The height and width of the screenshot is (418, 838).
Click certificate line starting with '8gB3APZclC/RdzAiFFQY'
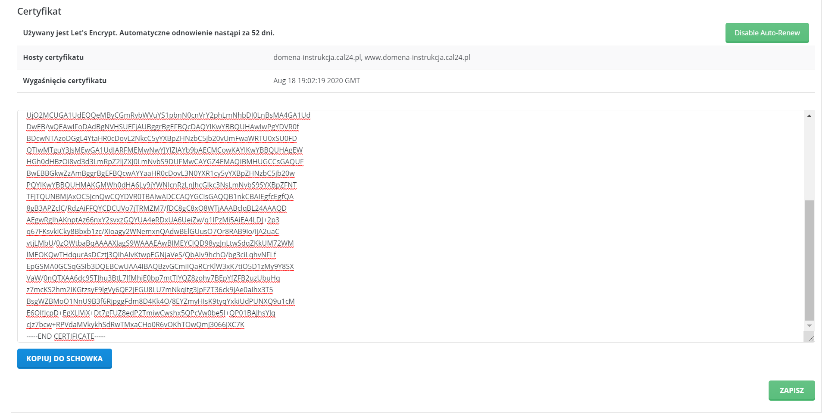click(156, 208)
